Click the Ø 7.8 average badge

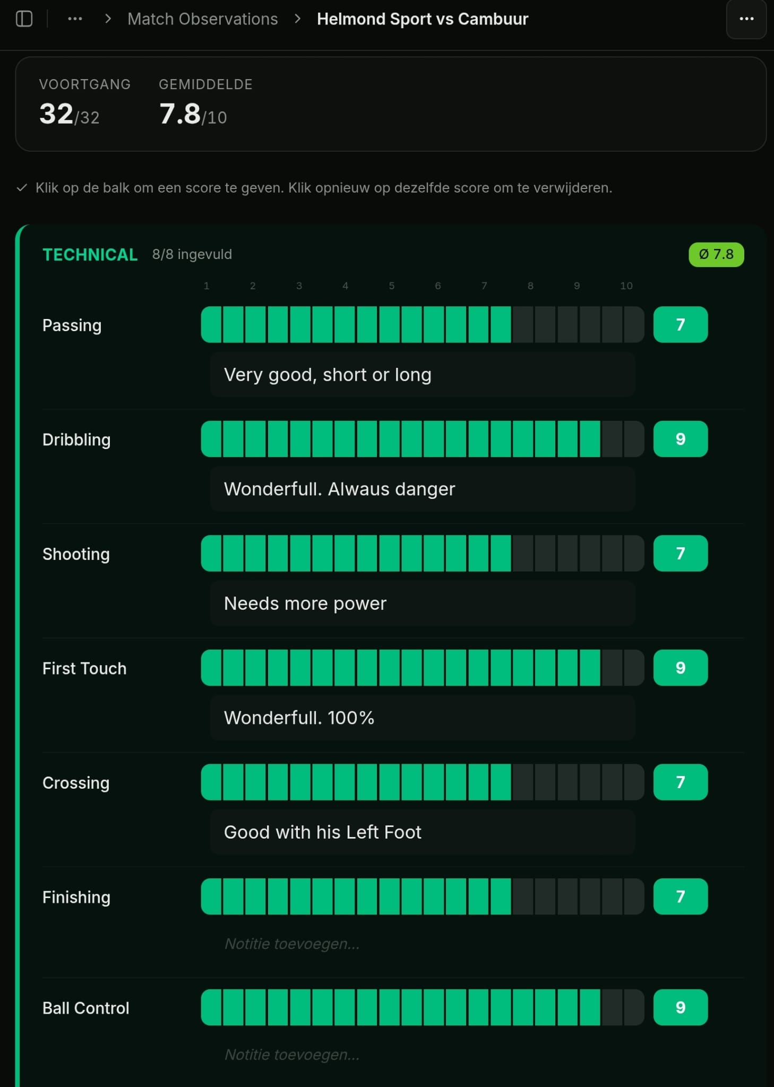pyautogui.click(x=716, y=255)
